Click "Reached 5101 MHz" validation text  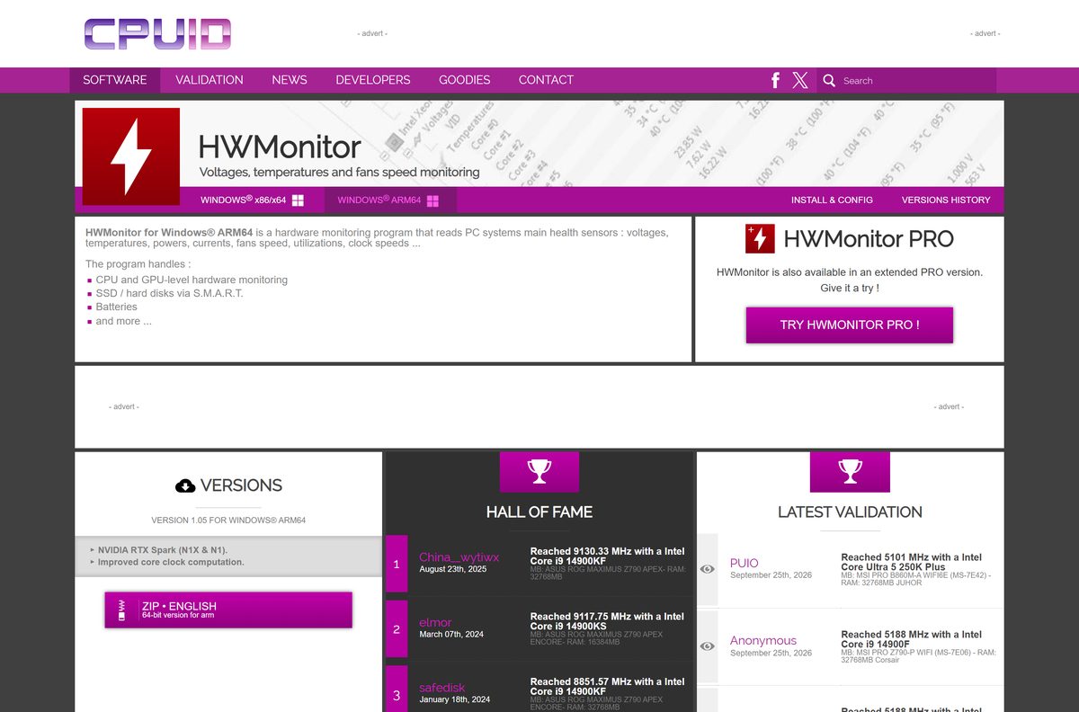coord(912,563)
